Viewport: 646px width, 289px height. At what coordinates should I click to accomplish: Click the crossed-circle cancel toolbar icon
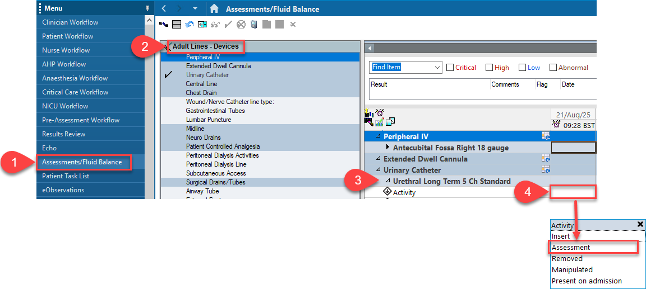241,25
